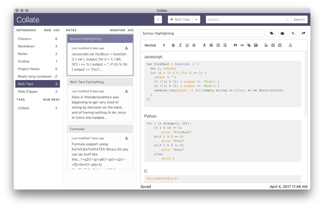The width and height of the screenshot is (324, 209).
Task: Click the Search button
Action: point(299,19)
